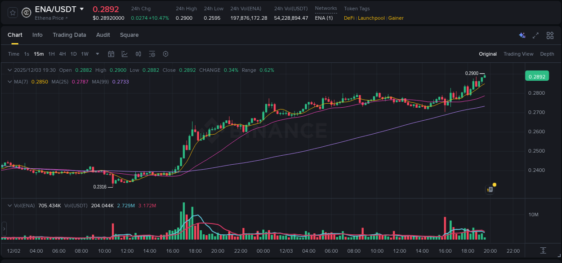
Task: Switch to the Trading Data tab
Action: [x=69, y=35]
